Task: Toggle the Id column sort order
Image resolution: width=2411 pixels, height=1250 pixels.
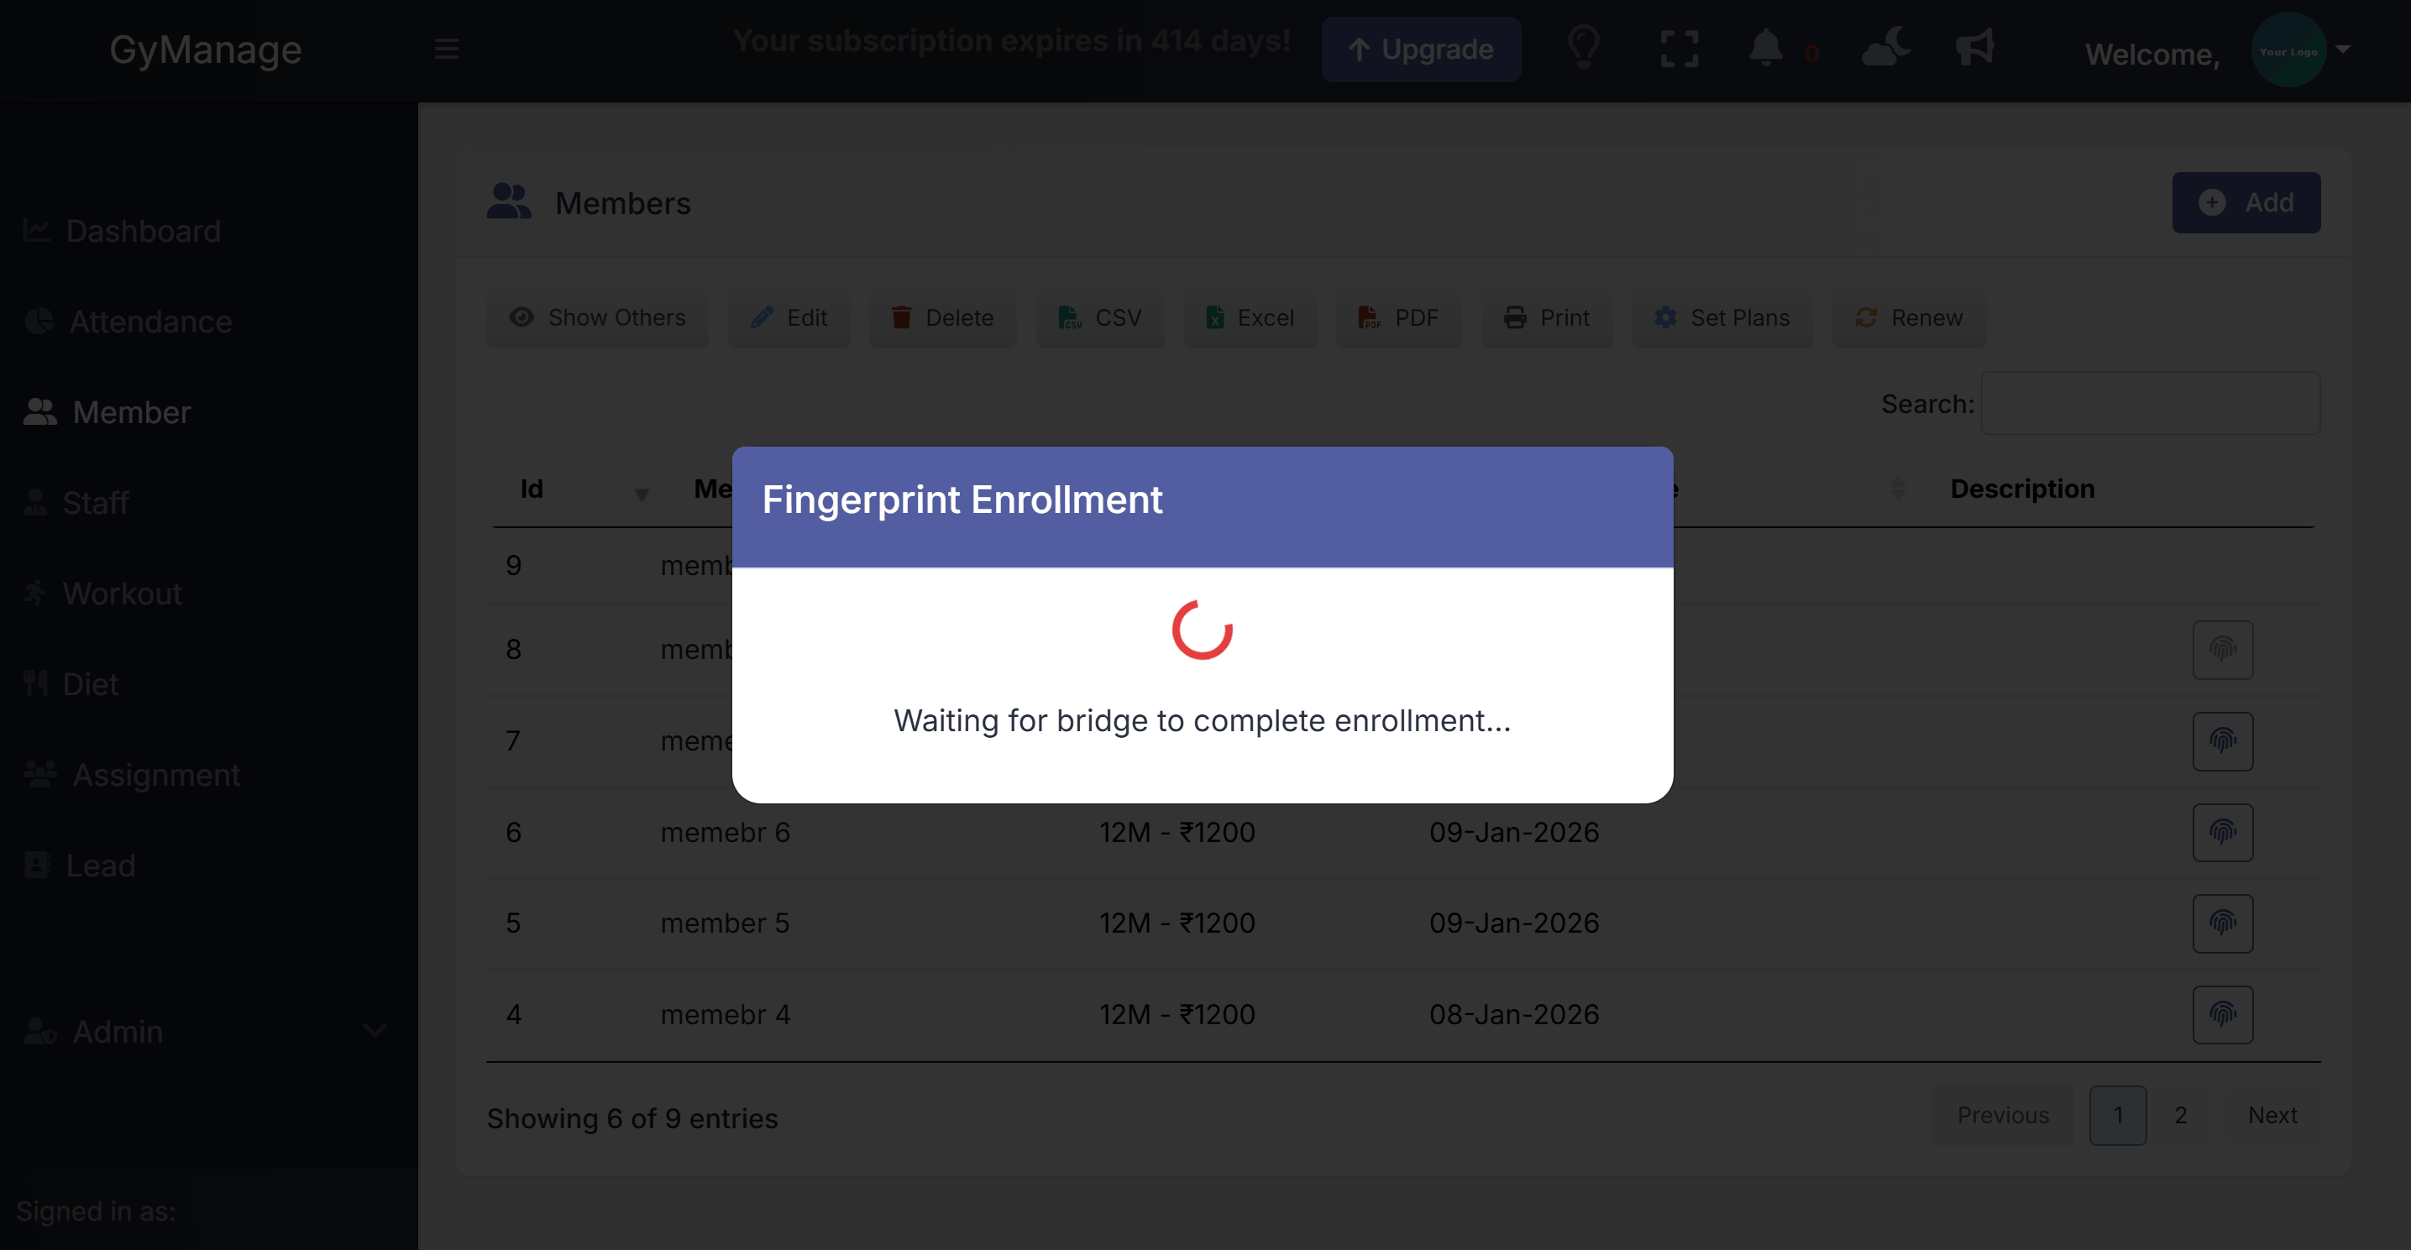Action: pyautogui.click(x=642, y=494)
